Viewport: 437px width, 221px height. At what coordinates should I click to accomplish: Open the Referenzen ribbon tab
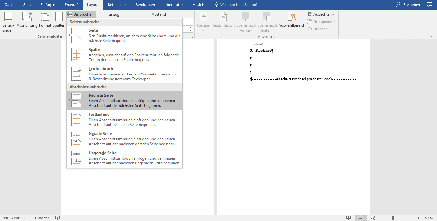(x=117, y=5)
